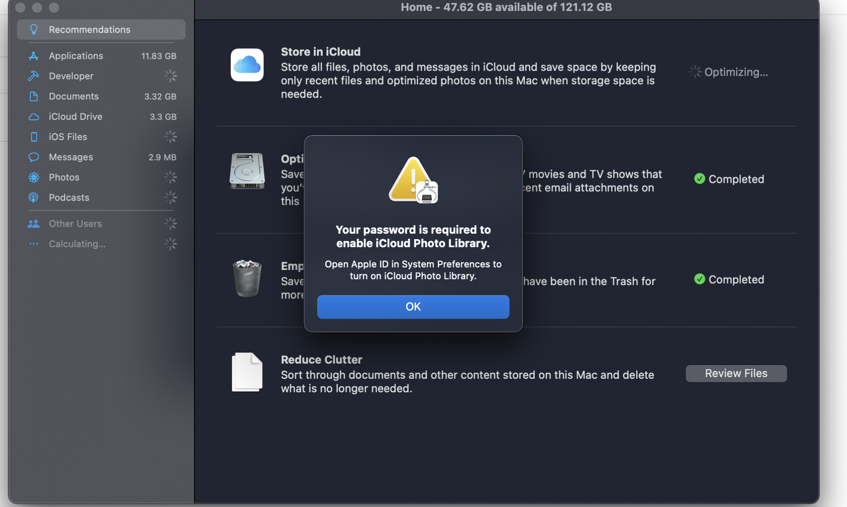Click OK in the password dialog
The image size is (847, 507).
coord(413,306)
